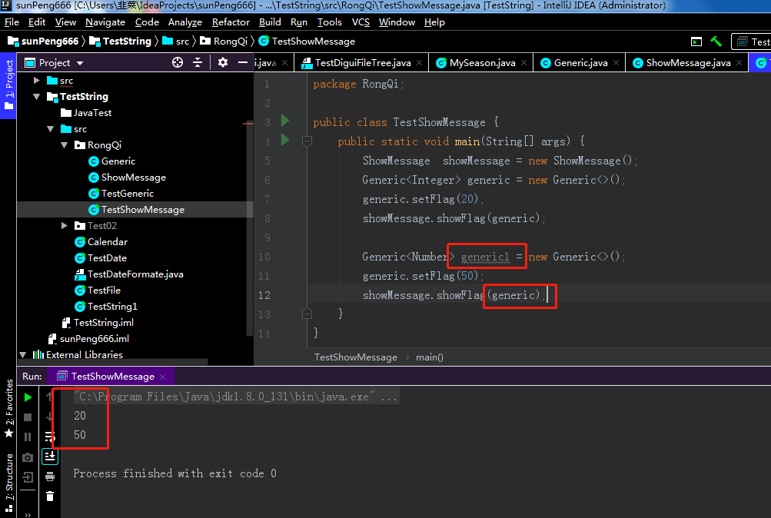Collapse all in the Project panel toolbar
Image resolution: width=771 pixels, height=518 pixels.
click(x=198, y=62)
